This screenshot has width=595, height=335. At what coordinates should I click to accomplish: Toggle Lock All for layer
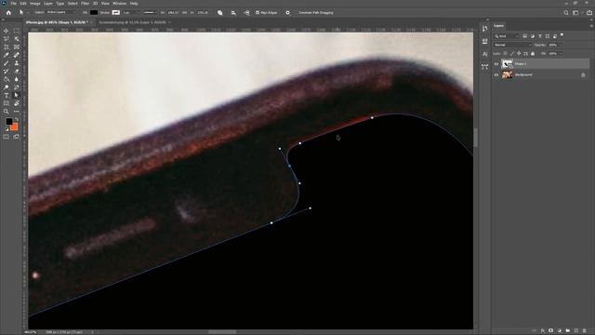[x=533, y=54]
